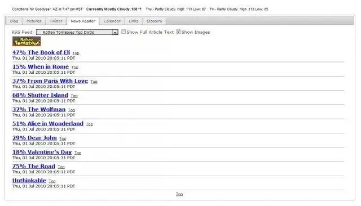361x206 pixels.
Task: Click Top link beside Dear John
Action: (x=63, y=138)
